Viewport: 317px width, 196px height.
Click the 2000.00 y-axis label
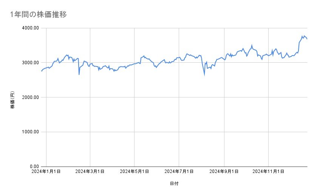(x=29, y=97)
